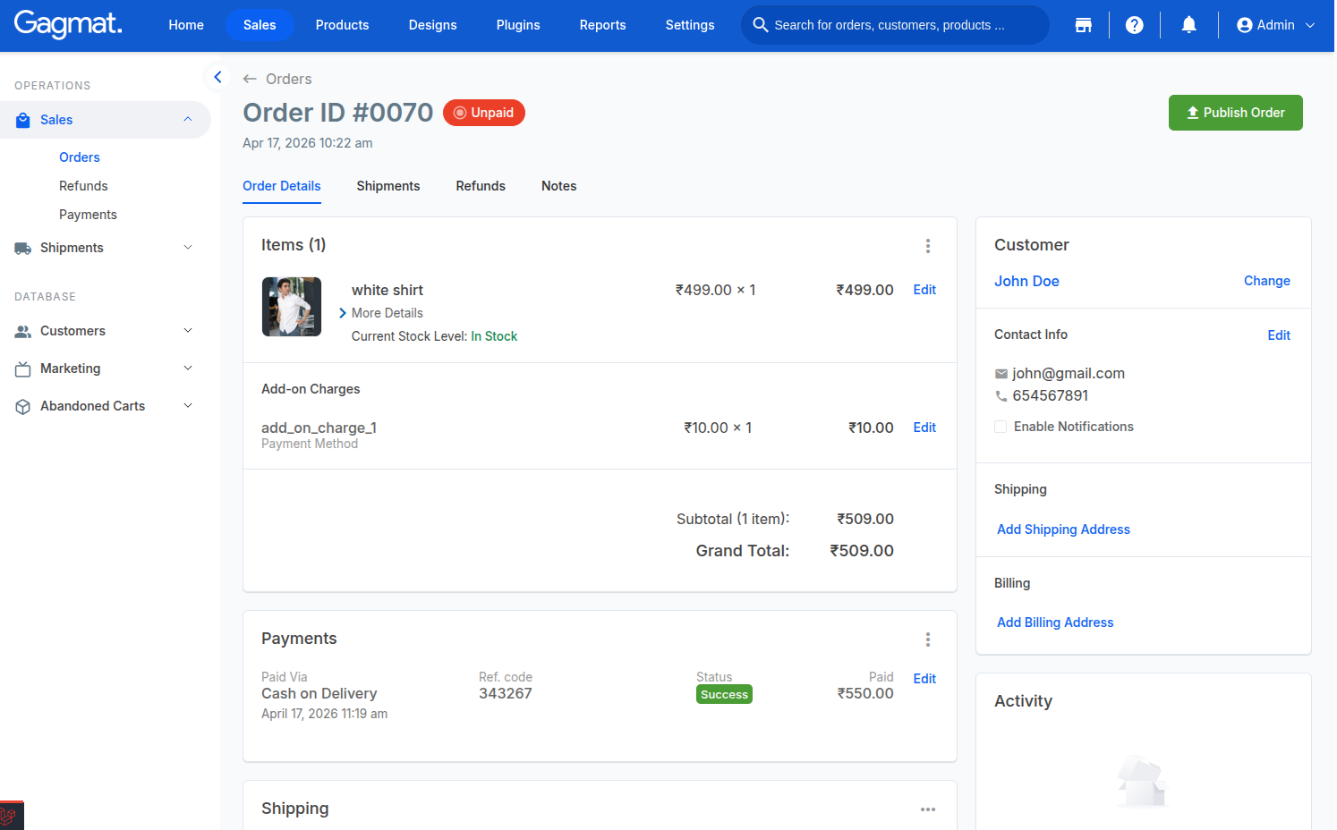Open the Shipping section ellipsis menu

[927, 809]
